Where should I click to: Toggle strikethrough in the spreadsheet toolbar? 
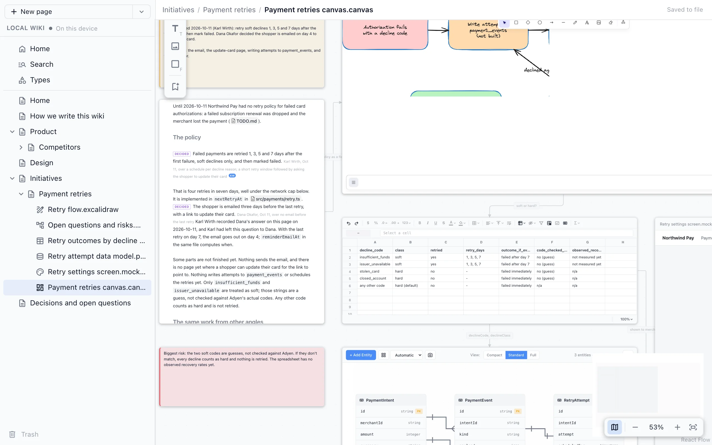tap(443, 223)
